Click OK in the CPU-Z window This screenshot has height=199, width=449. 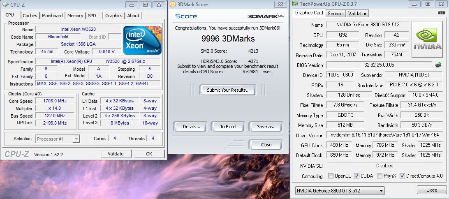point(149,154)
